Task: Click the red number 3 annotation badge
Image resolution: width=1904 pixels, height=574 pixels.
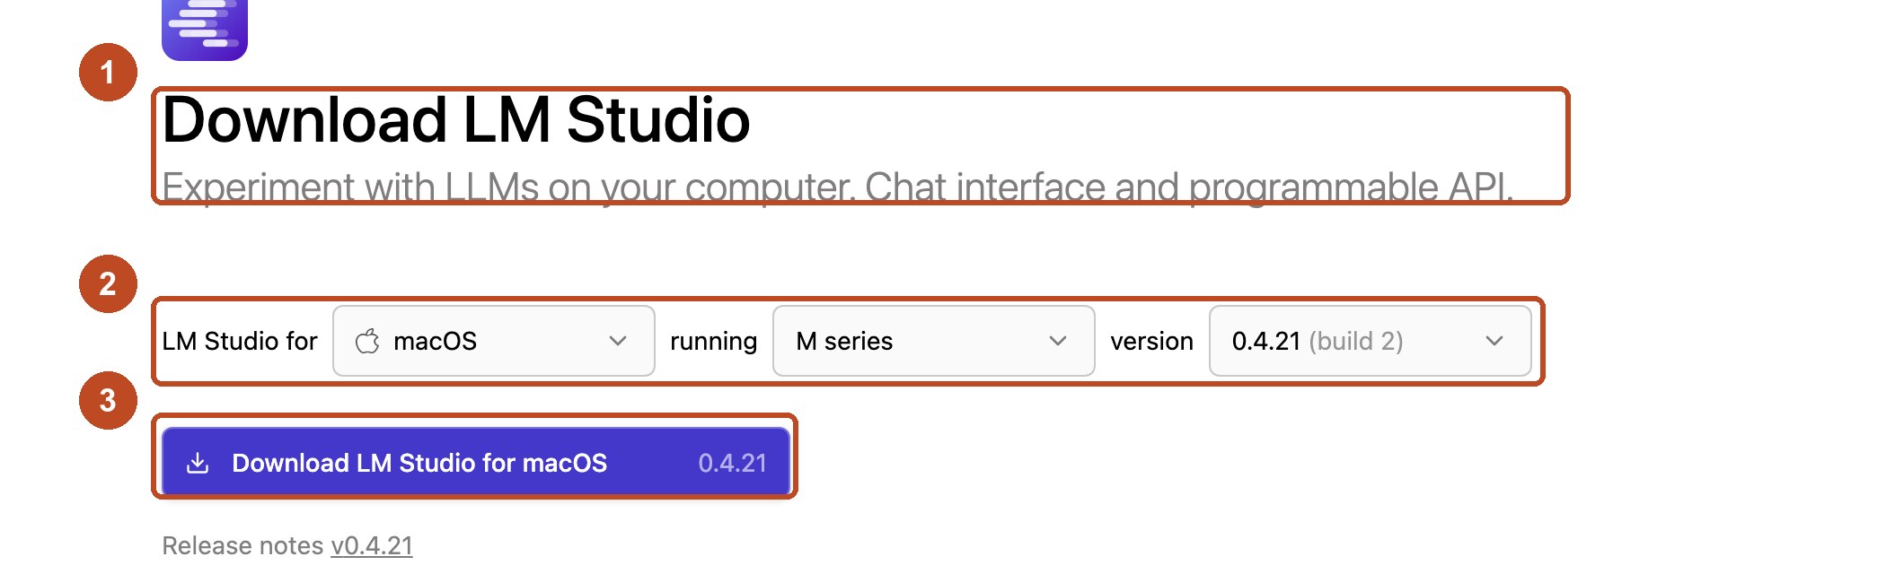Action: 108,400
